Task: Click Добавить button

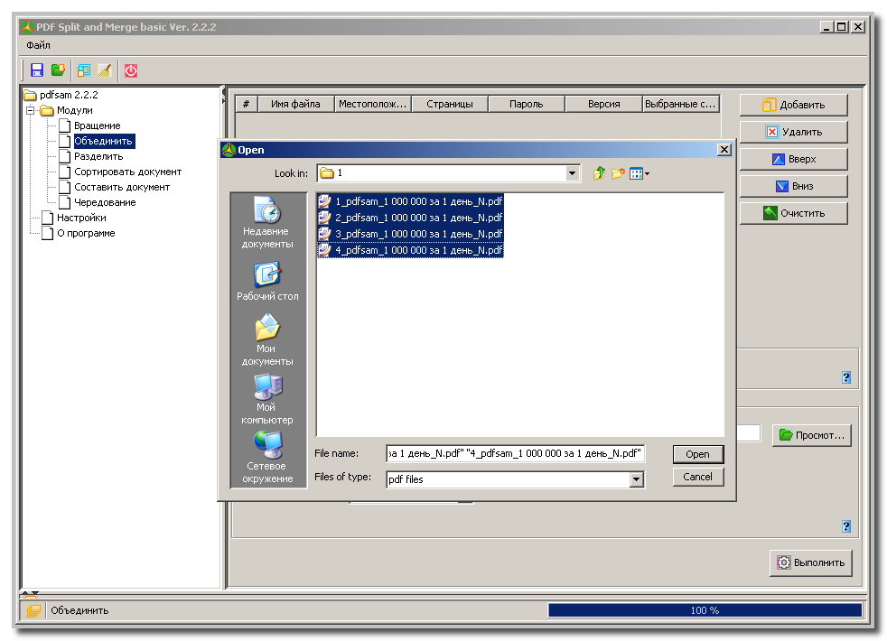Action: [793, 105]
